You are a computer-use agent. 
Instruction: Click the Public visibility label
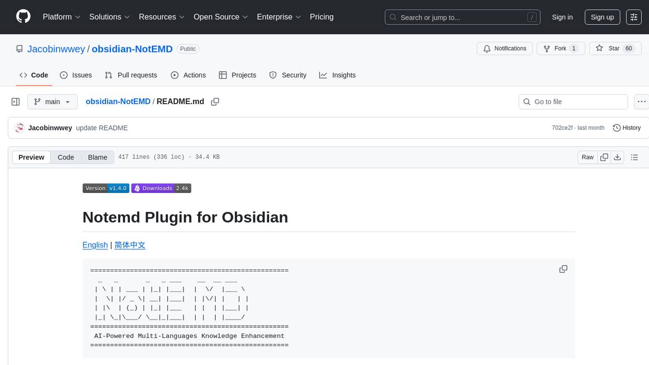pos(188,49)
